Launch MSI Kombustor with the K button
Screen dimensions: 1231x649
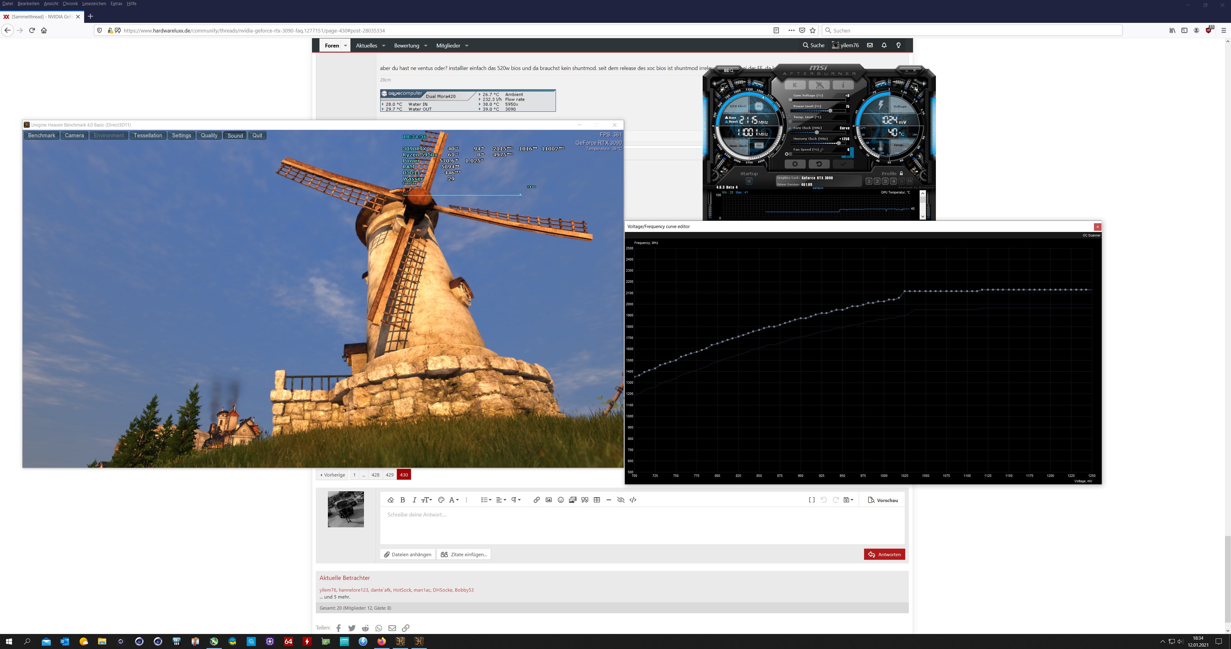click(795, 85)
